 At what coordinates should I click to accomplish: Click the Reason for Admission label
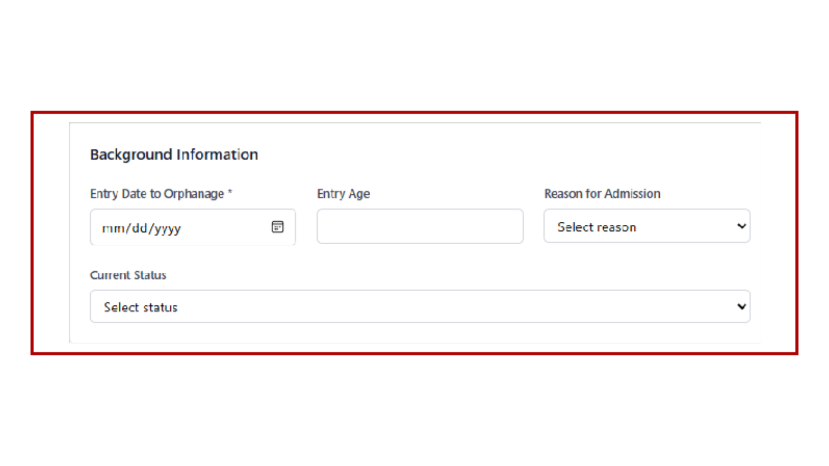(602, 194)
